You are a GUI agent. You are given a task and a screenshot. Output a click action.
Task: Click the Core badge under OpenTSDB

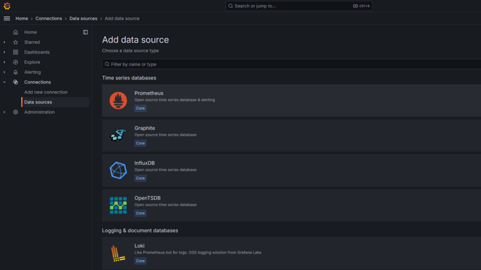pyautogui.click(x=140, y=213)
